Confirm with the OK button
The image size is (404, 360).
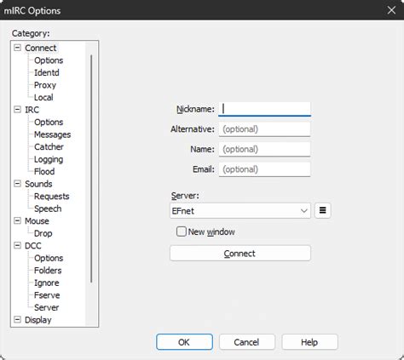184,342
